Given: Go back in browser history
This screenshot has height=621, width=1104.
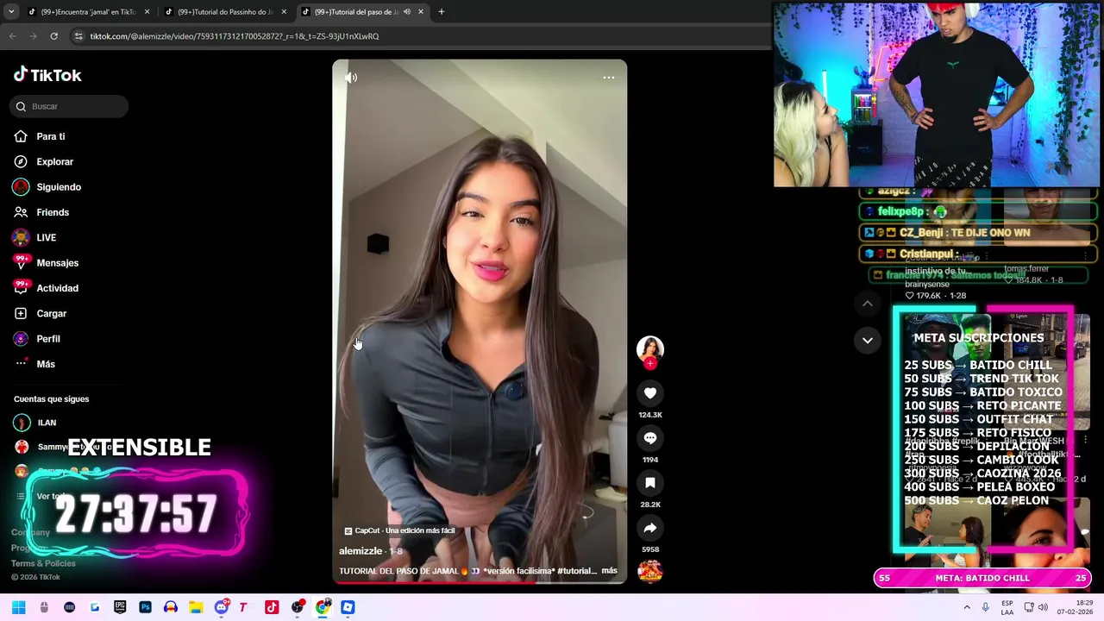Looking at the screenshot, I should pyautogui.click(x=12, y=36).
